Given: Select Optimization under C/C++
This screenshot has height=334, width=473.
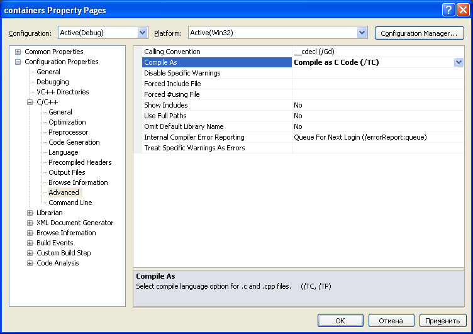Looking at the screenshot, I should point(67,122).
